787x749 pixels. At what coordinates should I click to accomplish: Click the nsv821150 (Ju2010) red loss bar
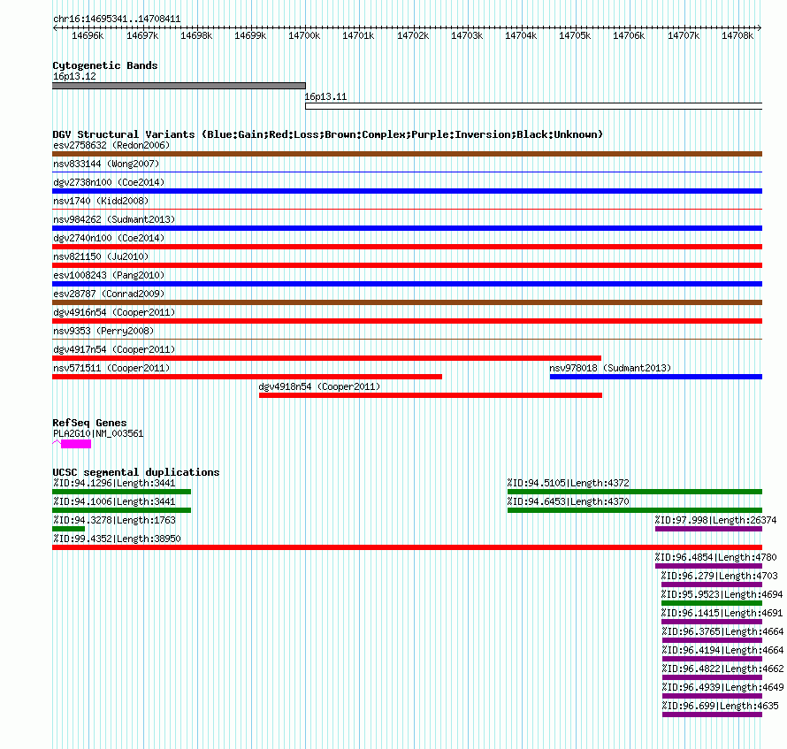pos(407,265)
